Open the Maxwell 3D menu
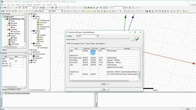The image size is (196, 110). [x=37, y=5]
